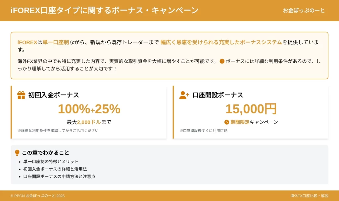This screenshot has width=339, height=201.
Task: Click the 100%+25% bonus figure
Action: coord(89,109)
